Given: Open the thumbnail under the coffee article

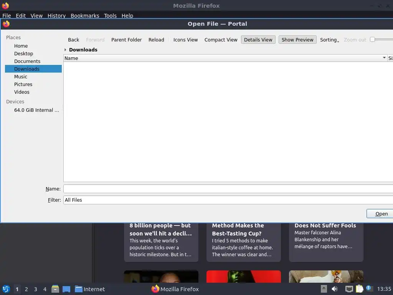Looking at the screenshot, I should pyautogui.click(x=244, y=277).
